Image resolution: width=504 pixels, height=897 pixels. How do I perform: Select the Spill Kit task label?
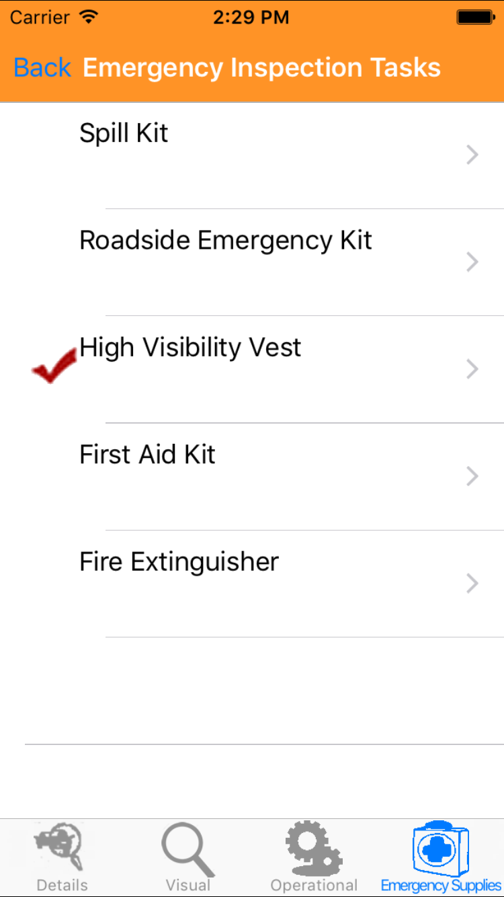[124, 133]
